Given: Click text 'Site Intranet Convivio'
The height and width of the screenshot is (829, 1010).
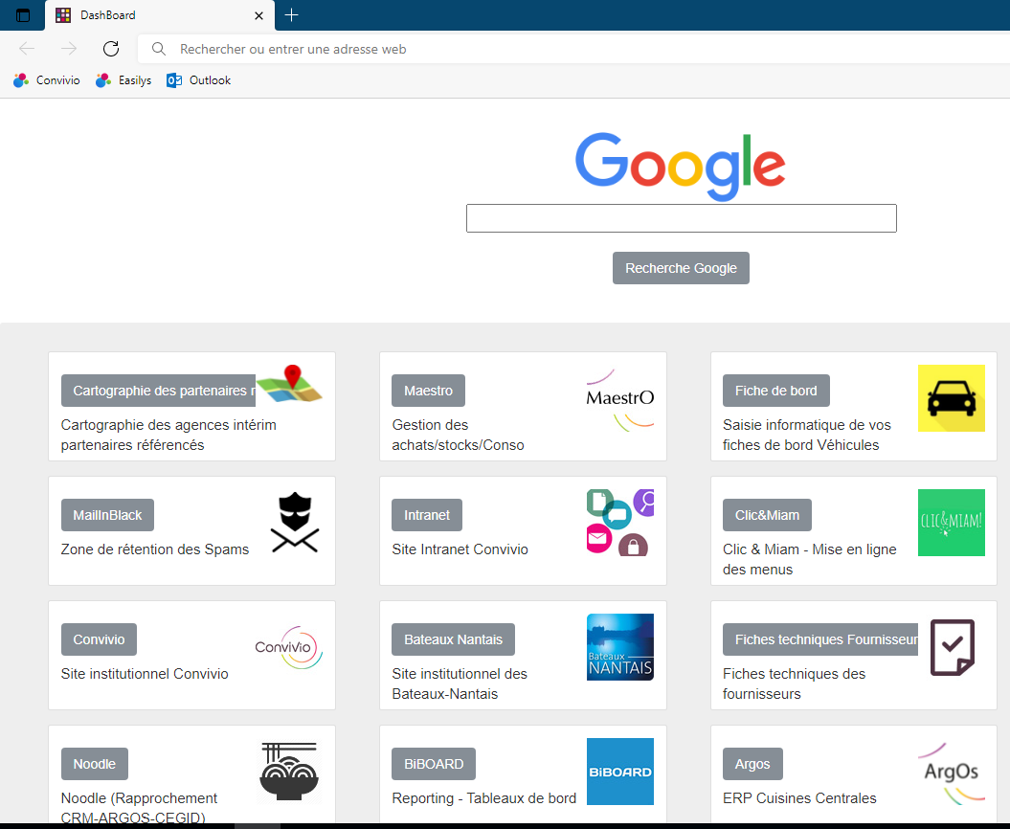Looking at the screenshot, I should (x=460, y=549).
